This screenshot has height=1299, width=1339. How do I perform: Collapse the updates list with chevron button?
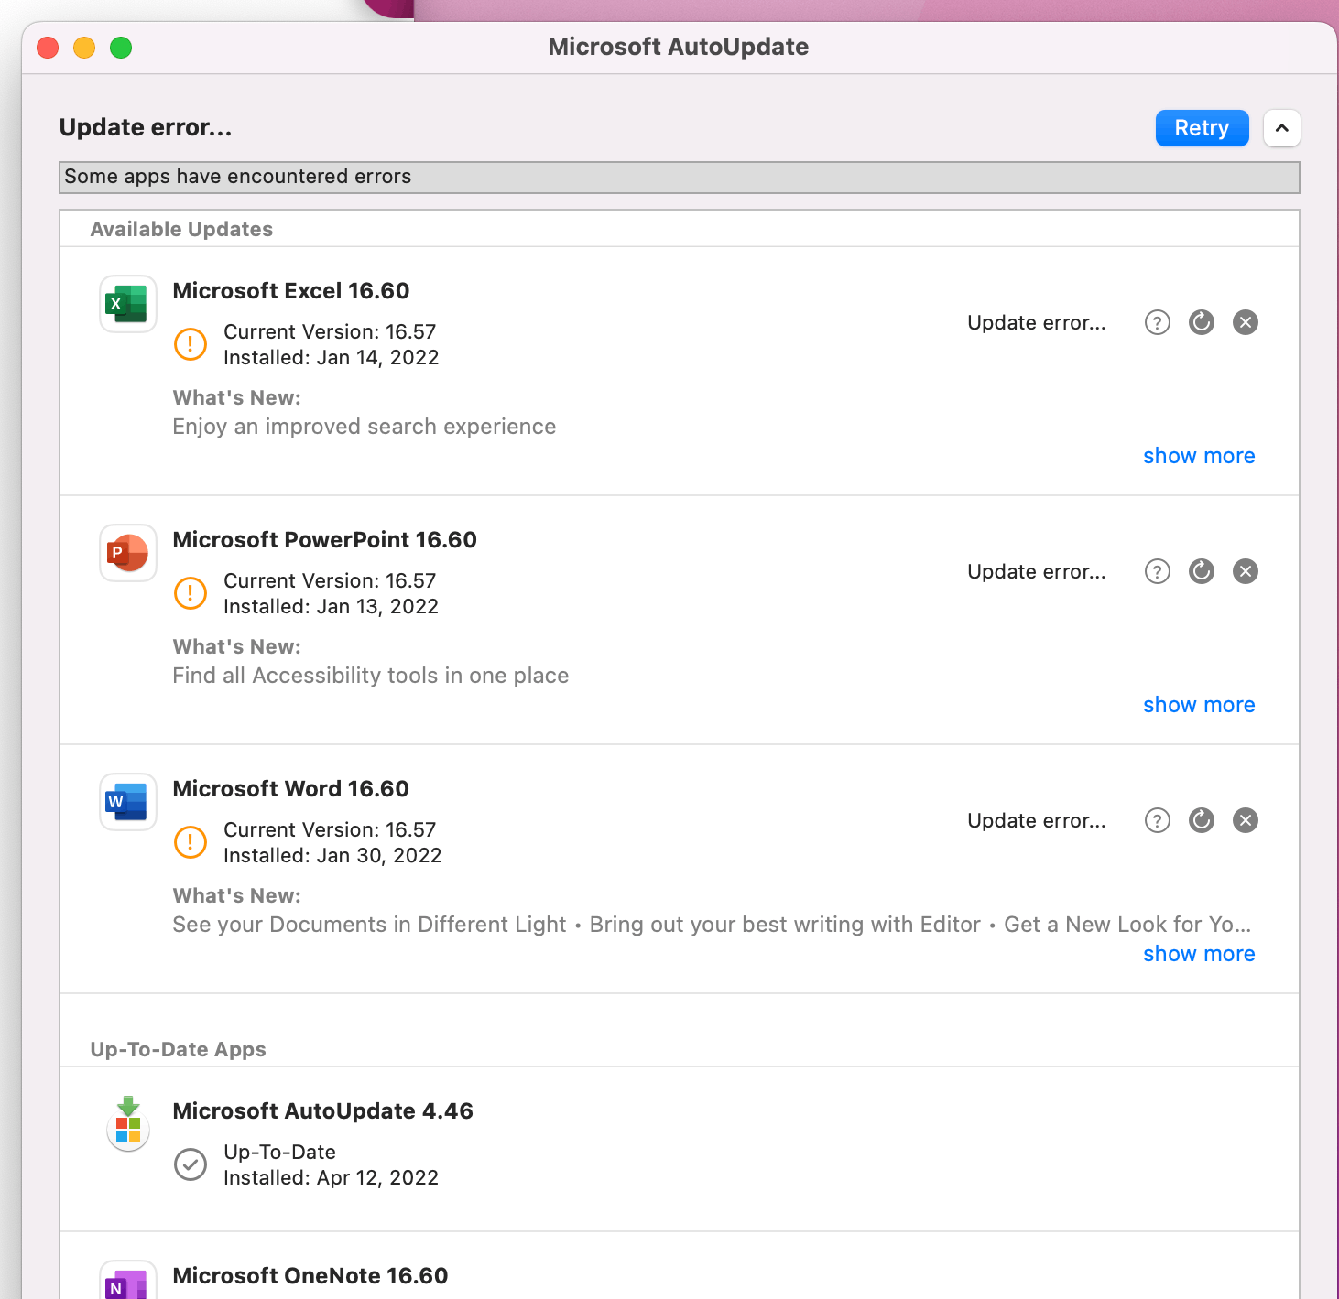point(1282,128)
